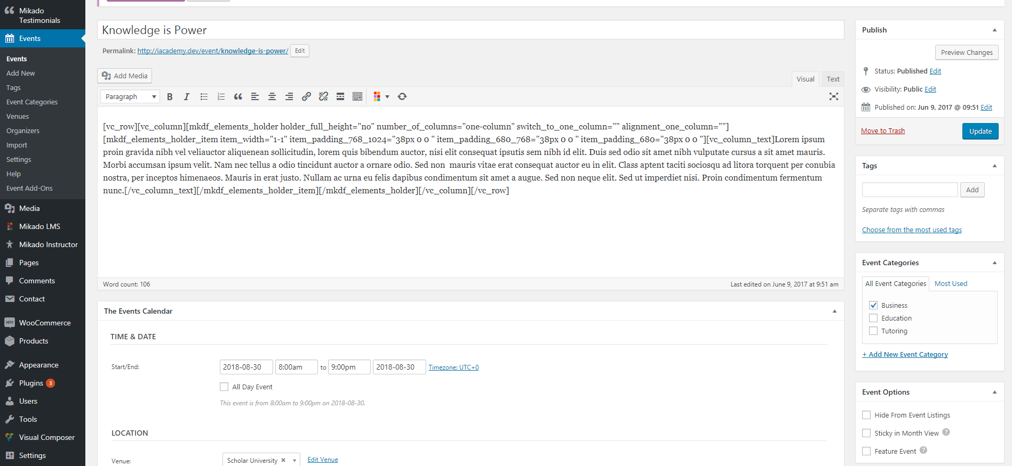Screen dimensions: 1012x466
Task: Open Mikado Instructor in the sidebar
Action: [x=43, y=244]
